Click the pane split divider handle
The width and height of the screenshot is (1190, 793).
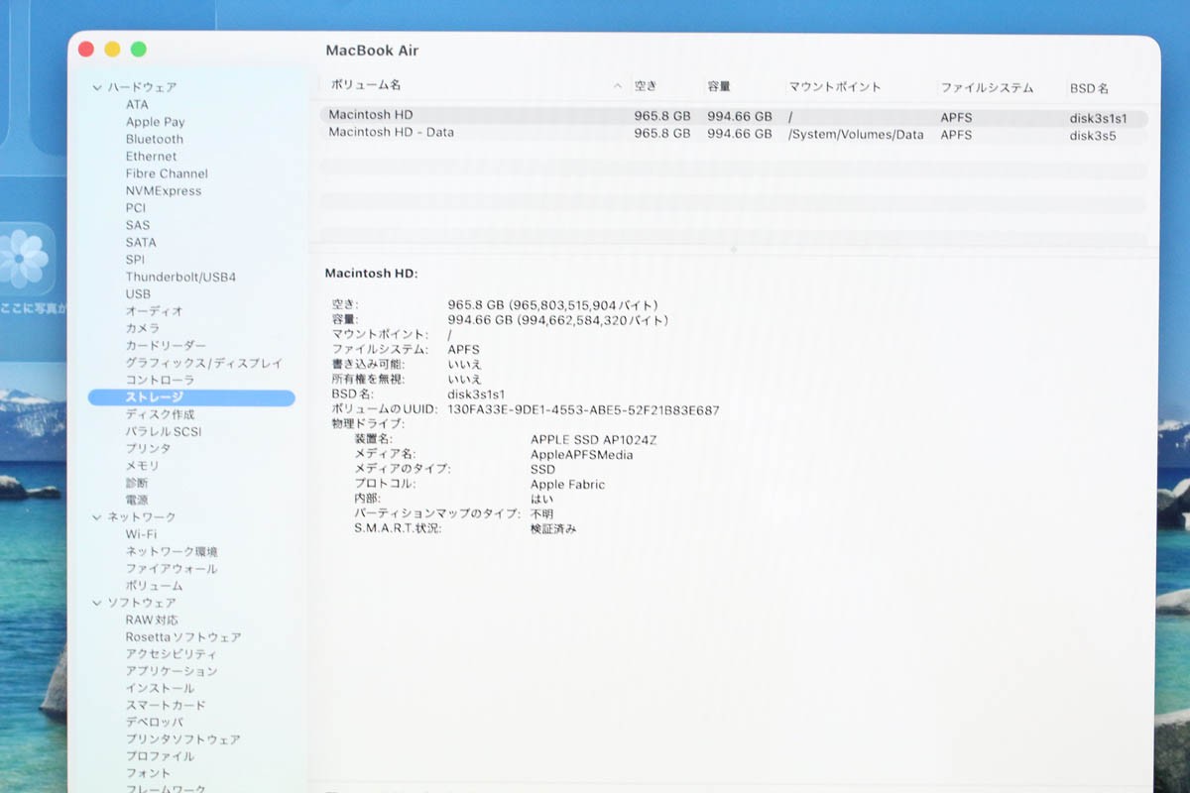(734, 250)
